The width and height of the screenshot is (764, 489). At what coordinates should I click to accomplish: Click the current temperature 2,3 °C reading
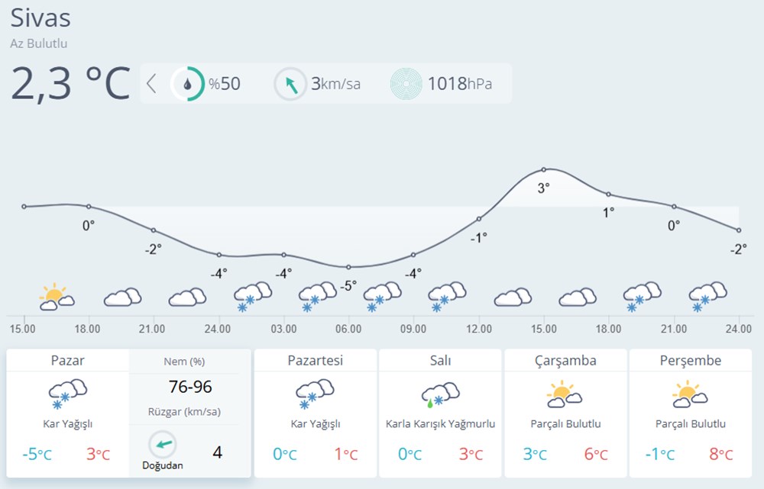(x=70, y=83)
